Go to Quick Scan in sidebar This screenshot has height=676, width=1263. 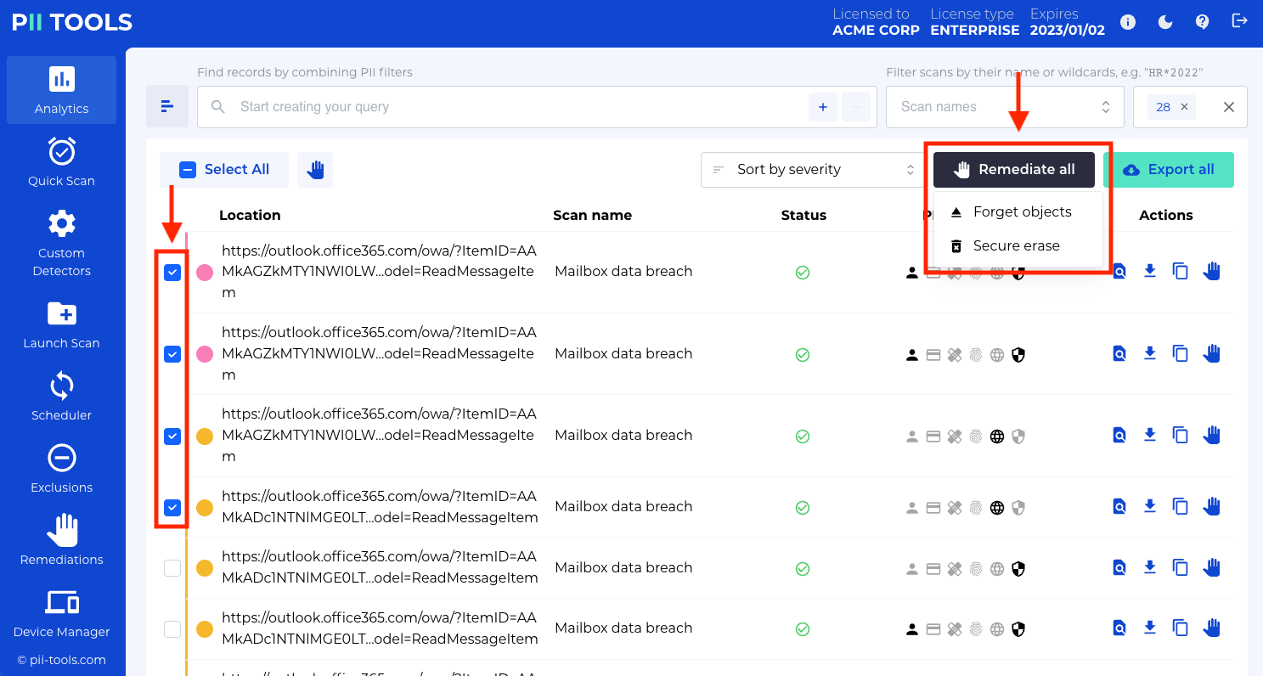[x=62, y=162]
